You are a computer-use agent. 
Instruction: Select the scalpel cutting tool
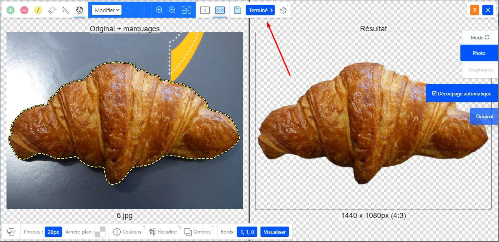[x=65, y=10]
